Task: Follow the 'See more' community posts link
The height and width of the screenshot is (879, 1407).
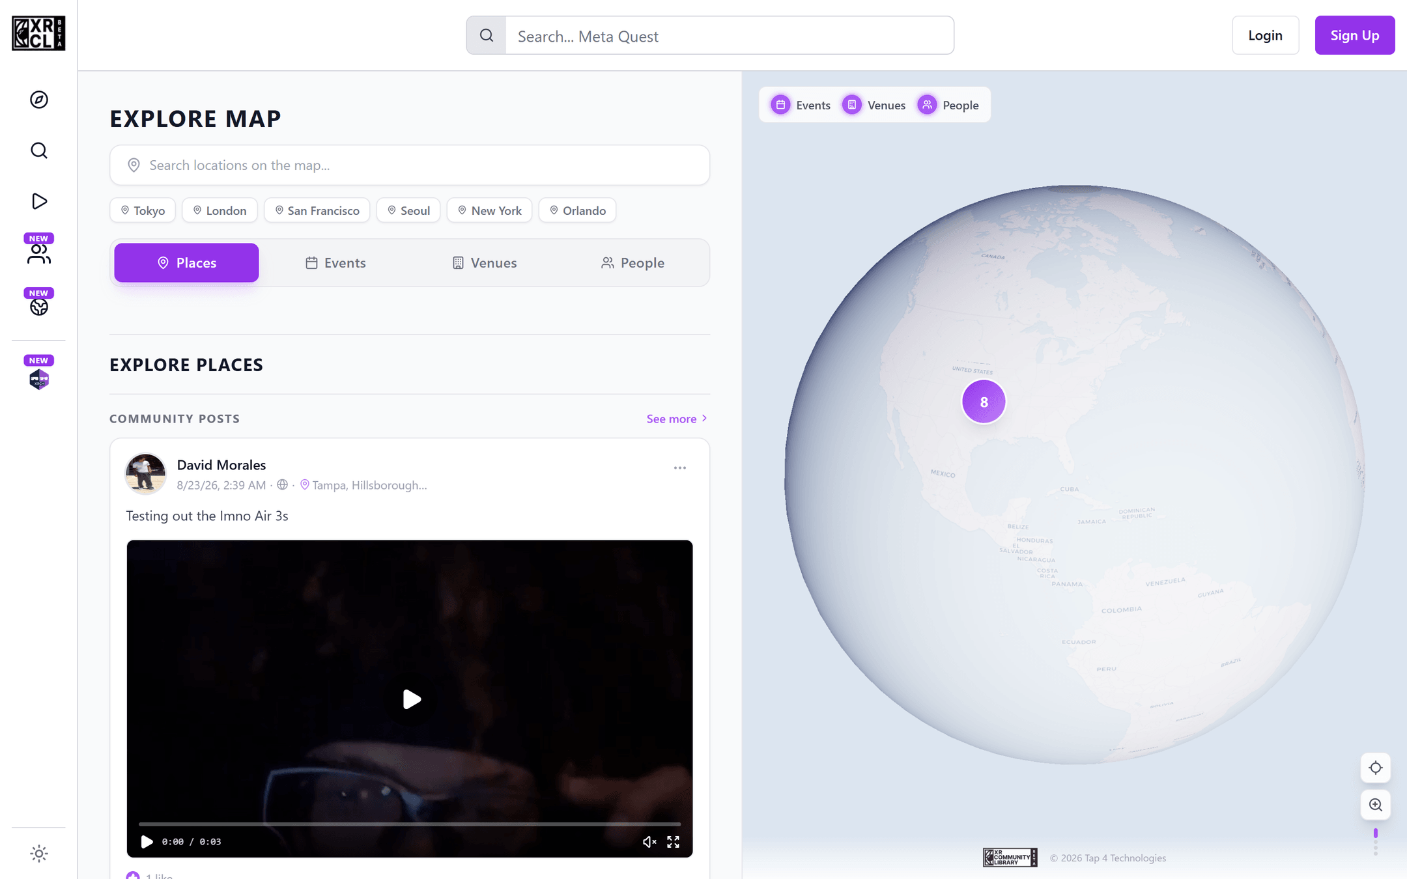Action: tap(677, 419)
